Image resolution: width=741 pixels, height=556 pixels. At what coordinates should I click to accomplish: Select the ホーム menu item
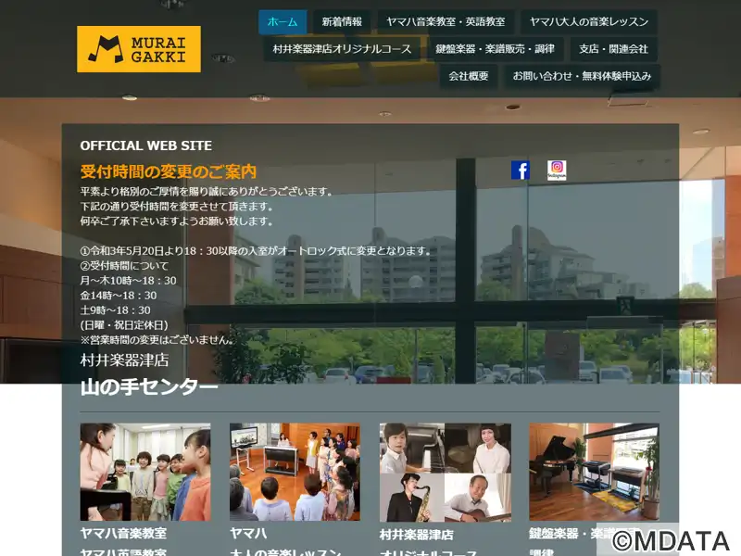point(283,21)
